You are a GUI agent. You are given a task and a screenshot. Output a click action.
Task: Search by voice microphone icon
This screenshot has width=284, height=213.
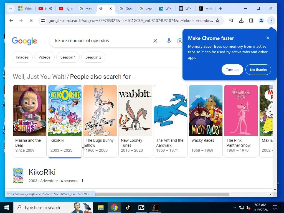pos(169,41)
